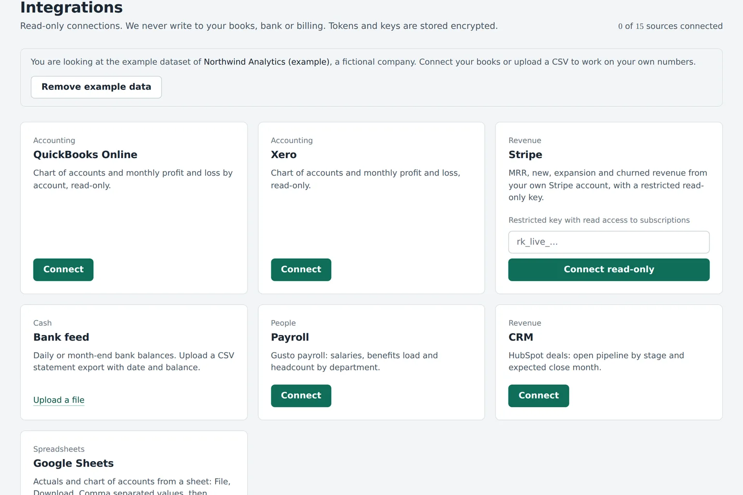
Task: Connect the CRM HubSpot integration
Action: click(538, 396)
